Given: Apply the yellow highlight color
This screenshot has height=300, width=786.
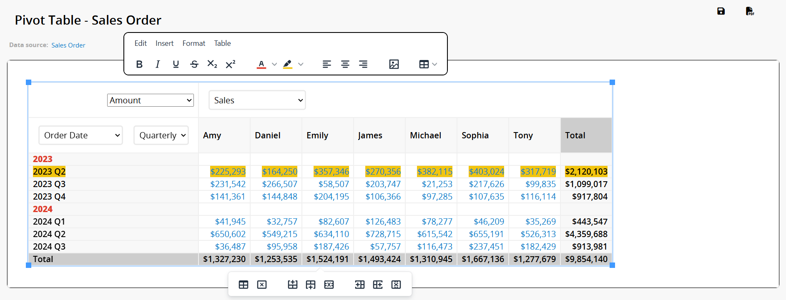Looking at the screenshot, I should [287, 64].
